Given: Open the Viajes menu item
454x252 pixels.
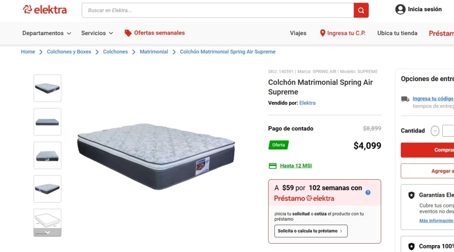Looking at the screenshot, I should tap(298, 33).
